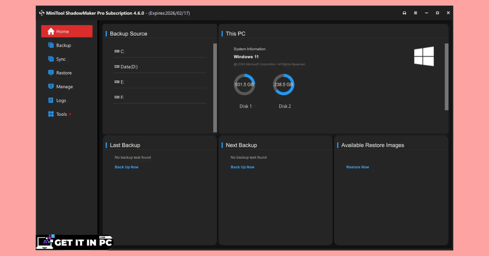Click the drive icon beside F:
This screenshot has height=256, width=489.
(x=117, y=97)
